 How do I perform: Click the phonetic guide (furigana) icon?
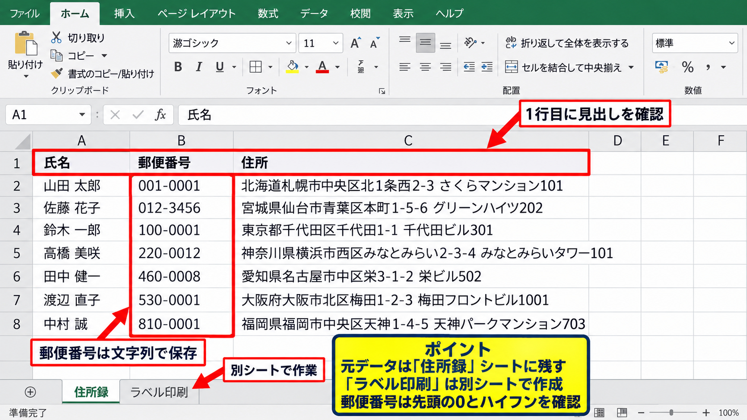pos(361,67)
